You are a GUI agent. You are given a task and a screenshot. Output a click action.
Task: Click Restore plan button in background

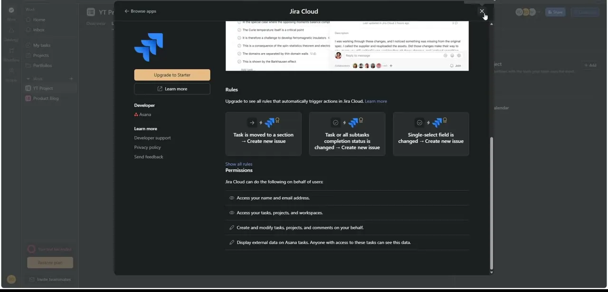(50, 263)
